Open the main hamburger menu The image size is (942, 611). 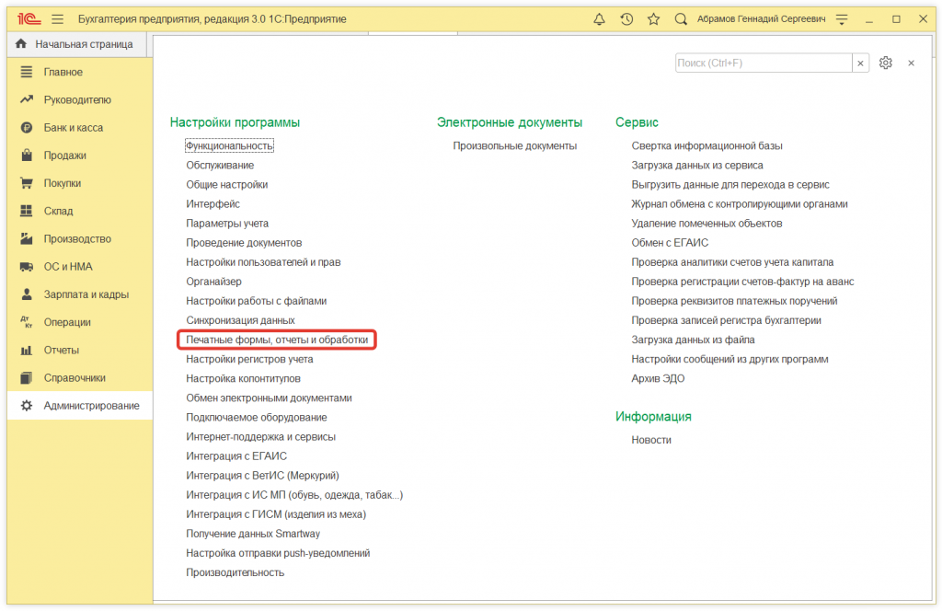(x=58, y=18)
